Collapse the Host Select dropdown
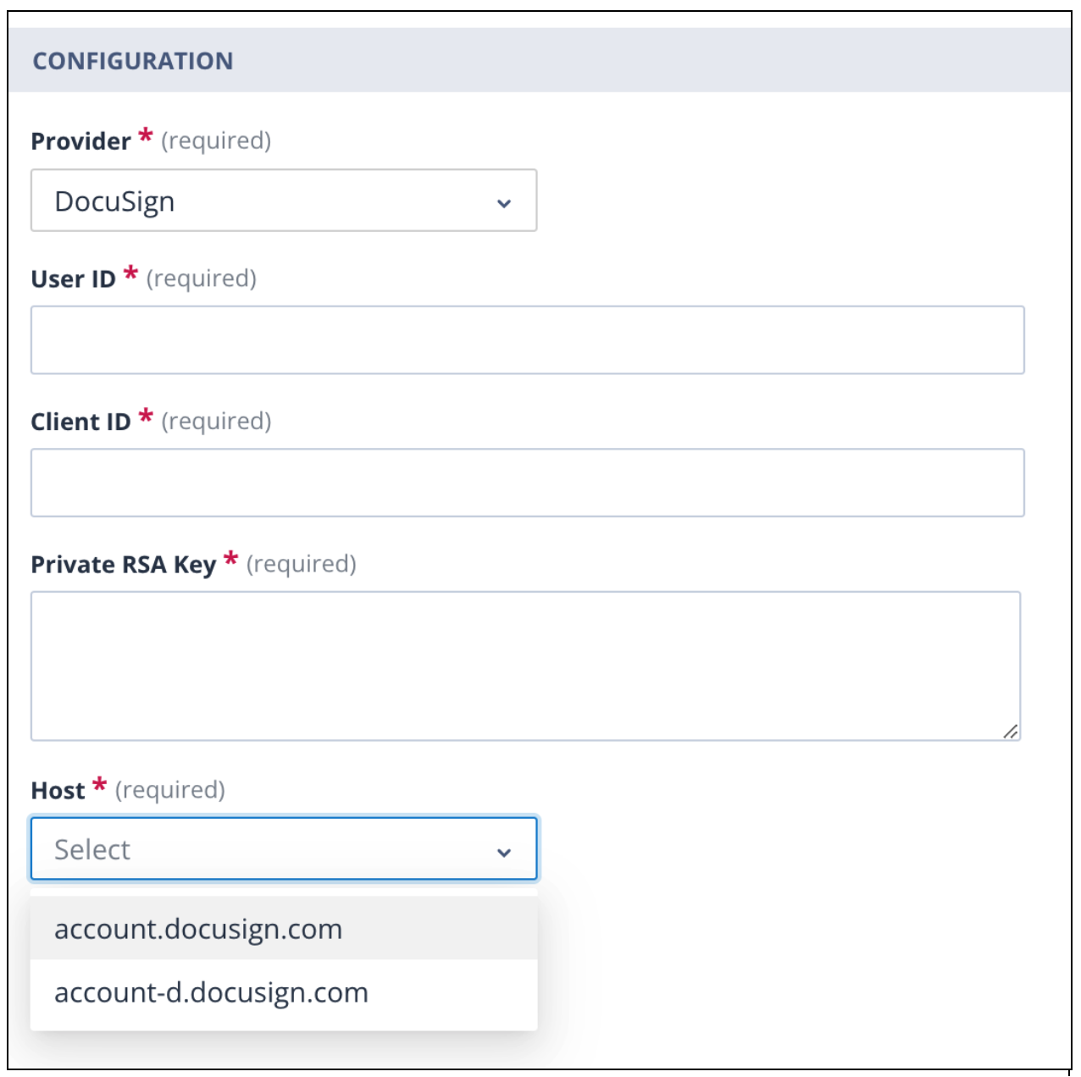The height and width of the screenshot is (1077, 1081). 284,848
